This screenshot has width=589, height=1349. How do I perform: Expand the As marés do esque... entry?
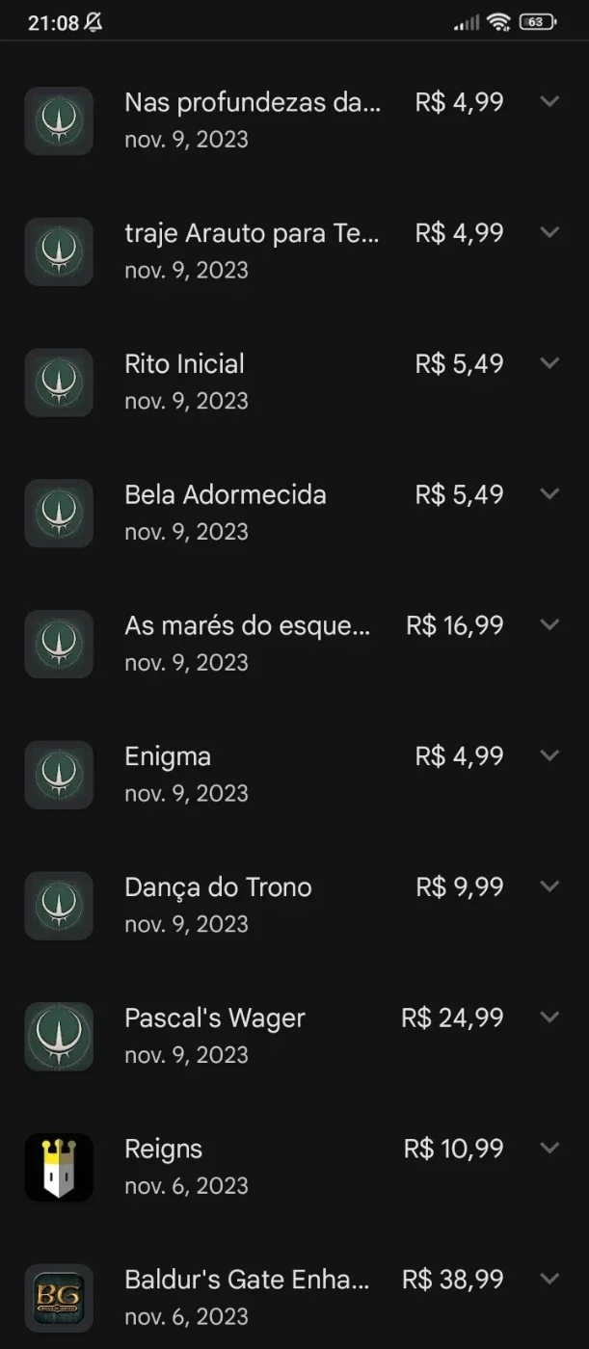click(549, 624)
